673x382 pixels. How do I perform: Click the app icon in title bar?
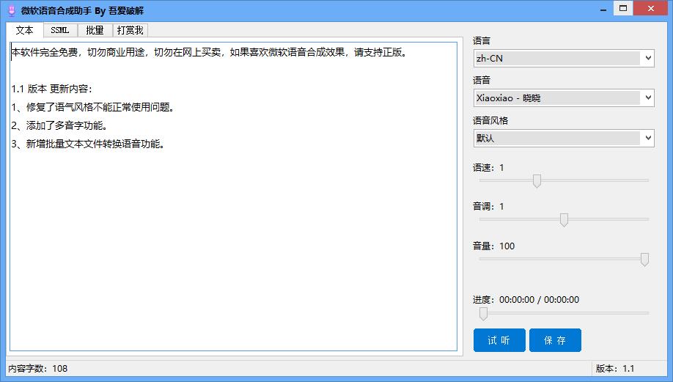(x=12, y=11)
